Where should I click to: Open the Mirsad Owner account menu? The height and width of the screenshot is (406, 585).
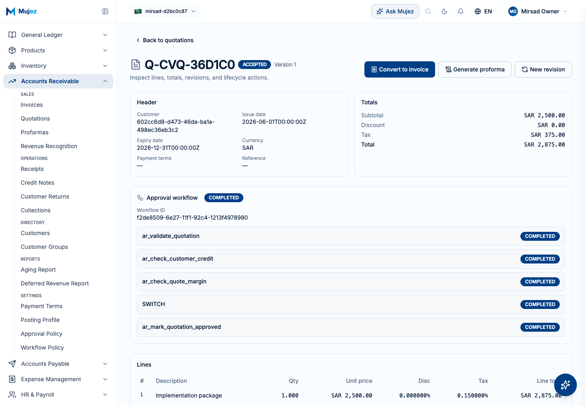click(538, 11)
